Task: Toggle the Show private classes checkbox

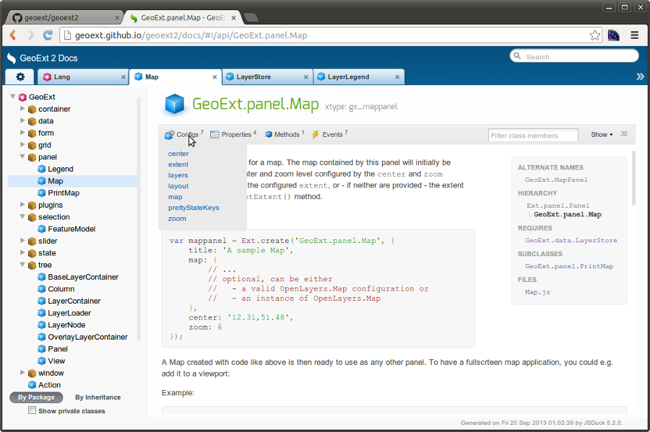Action: click(x=32, y=410)
